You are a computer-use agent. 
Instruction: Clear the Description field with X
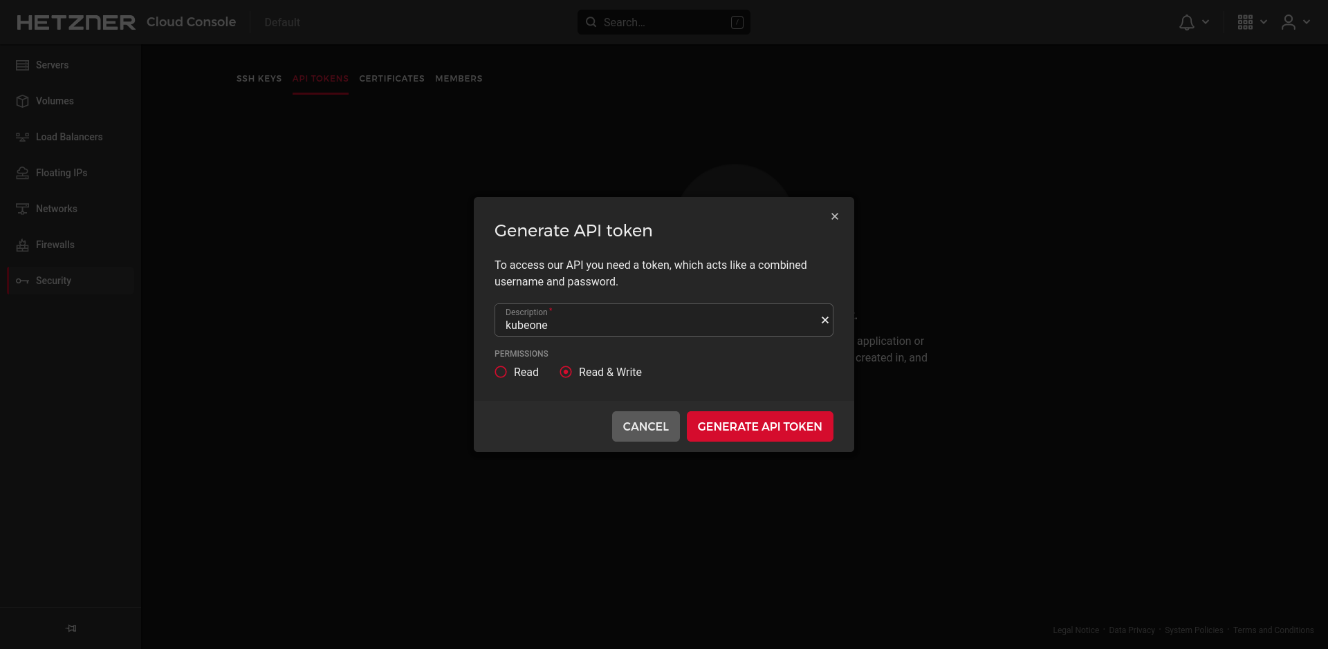[824, 320]
